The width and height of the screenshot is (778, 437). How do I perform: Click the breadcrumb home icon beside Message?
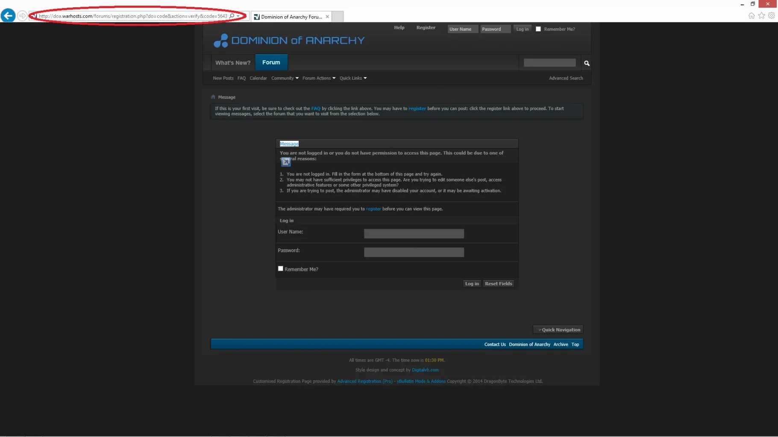(x=213, y=97)
